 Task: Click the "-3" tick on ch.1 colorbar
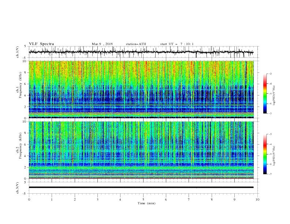pyautogui.click(x=270, y=74)
